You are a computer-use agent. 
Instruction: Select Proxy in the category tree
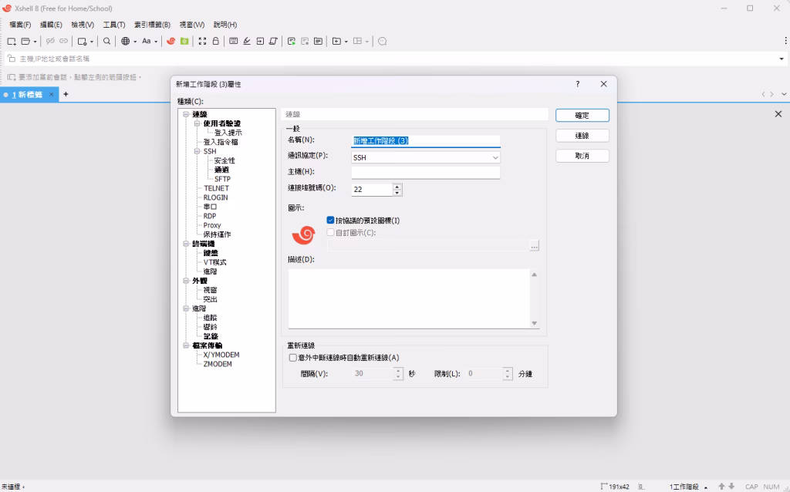tap(212, 225)
